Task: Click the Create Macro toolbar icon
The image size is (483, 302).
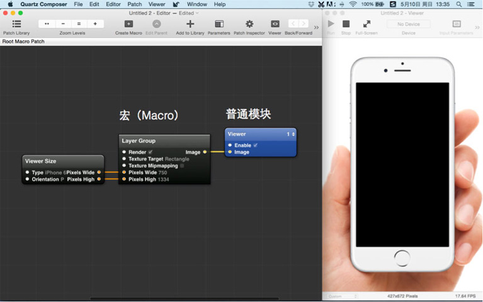Action: pos(128,24)
